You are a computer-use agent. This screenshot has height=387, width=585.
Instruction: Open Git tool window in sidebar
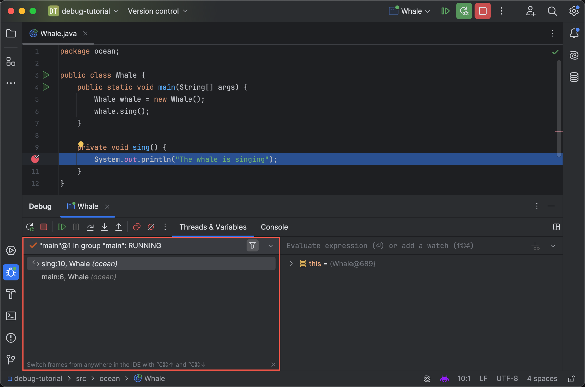click(x=11, y=359)
